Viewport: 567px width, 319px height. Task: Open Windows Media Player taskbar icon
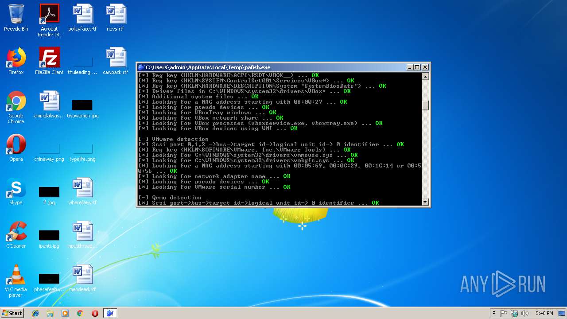65,313
